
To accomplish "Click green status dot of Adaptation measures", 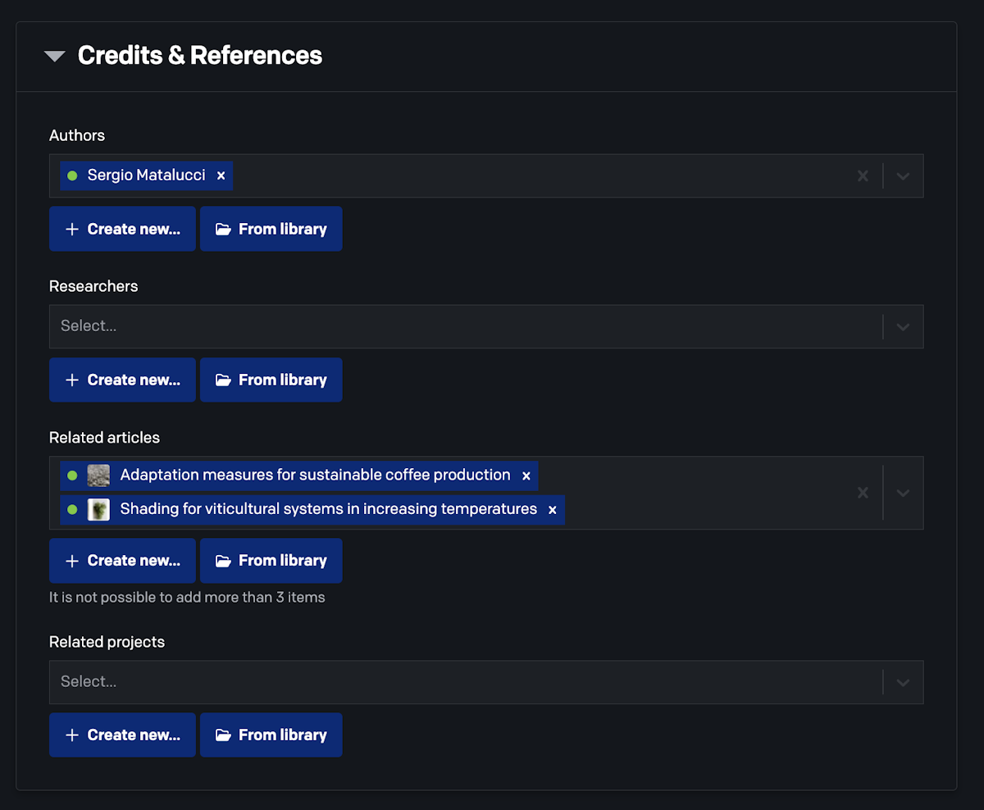I will tap(72, 476).
